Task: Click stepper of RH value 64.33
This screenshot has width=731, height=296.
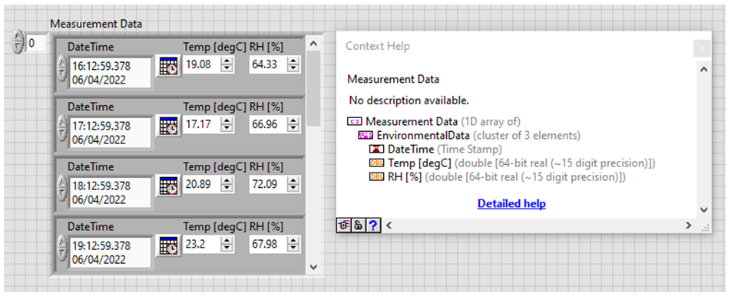Action: (293, 64)
